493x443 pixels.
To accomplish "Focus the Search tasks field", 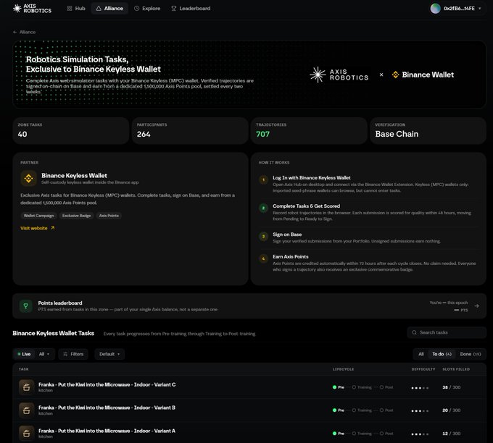I will pos(447,332).
